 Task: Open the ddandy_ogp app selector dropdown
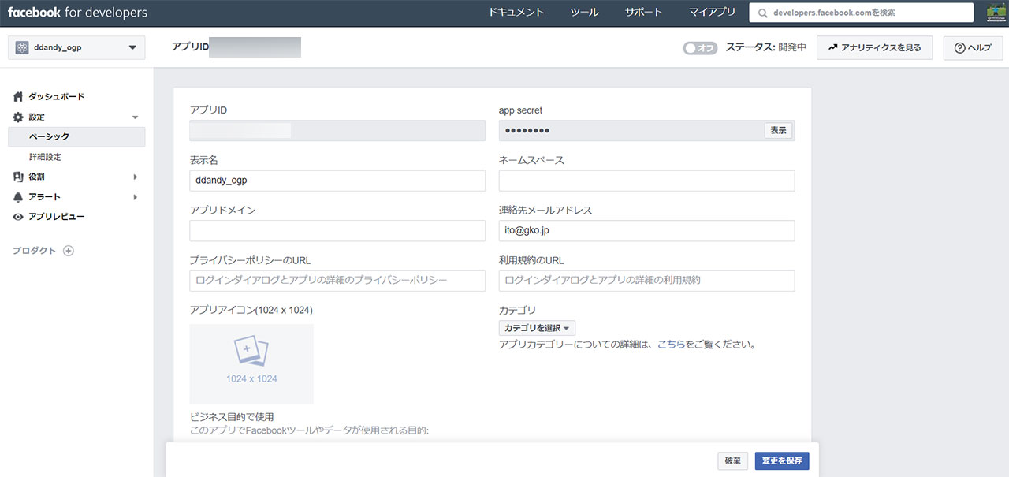click(x=76, y=47)
